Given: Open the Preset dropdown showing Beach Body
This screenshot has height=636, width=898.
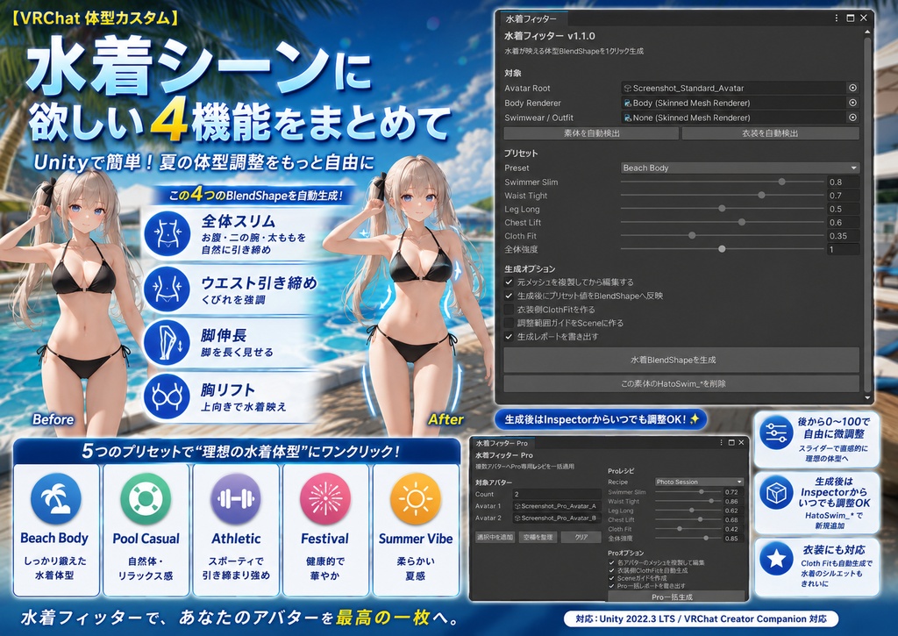Looking at the screenshot, I should pyautogui.click(x=740, y=168).
